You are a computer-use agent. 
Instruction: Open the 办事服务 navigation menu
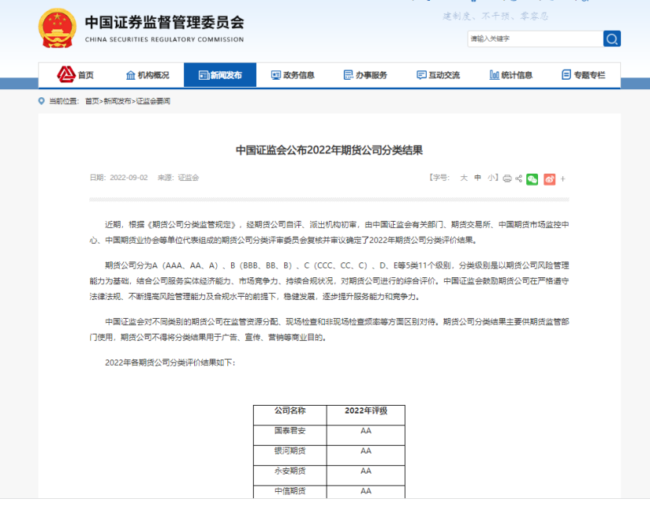[365, 75]
